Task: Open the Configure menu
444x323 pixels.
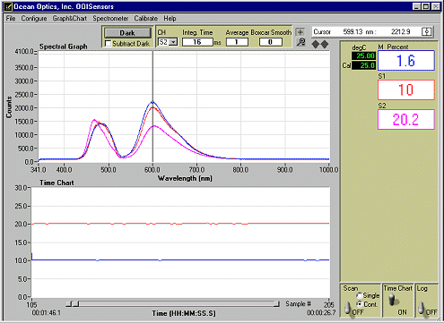Action: click(x=34, y=19)
